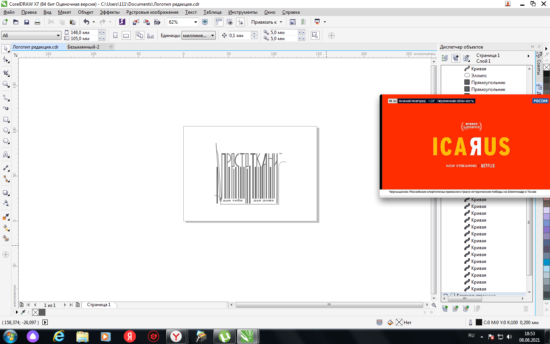Open the Растровые изображения menu
This screenshot has width=550, height=344.
coord(152,12)
